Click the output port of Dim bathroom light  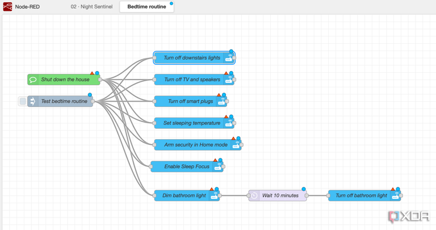(x=220, y=195)
